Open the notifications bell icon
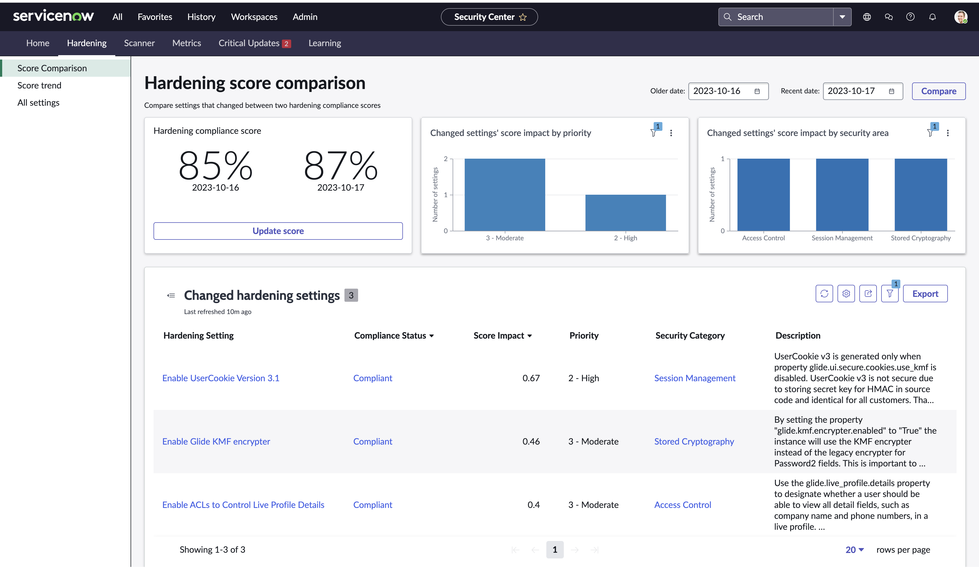979x568 pixels. 932,17
